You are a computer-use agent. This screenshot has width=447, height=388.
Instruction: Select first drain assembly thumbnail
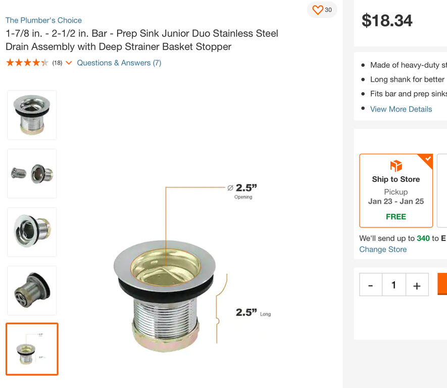(32, 115)
